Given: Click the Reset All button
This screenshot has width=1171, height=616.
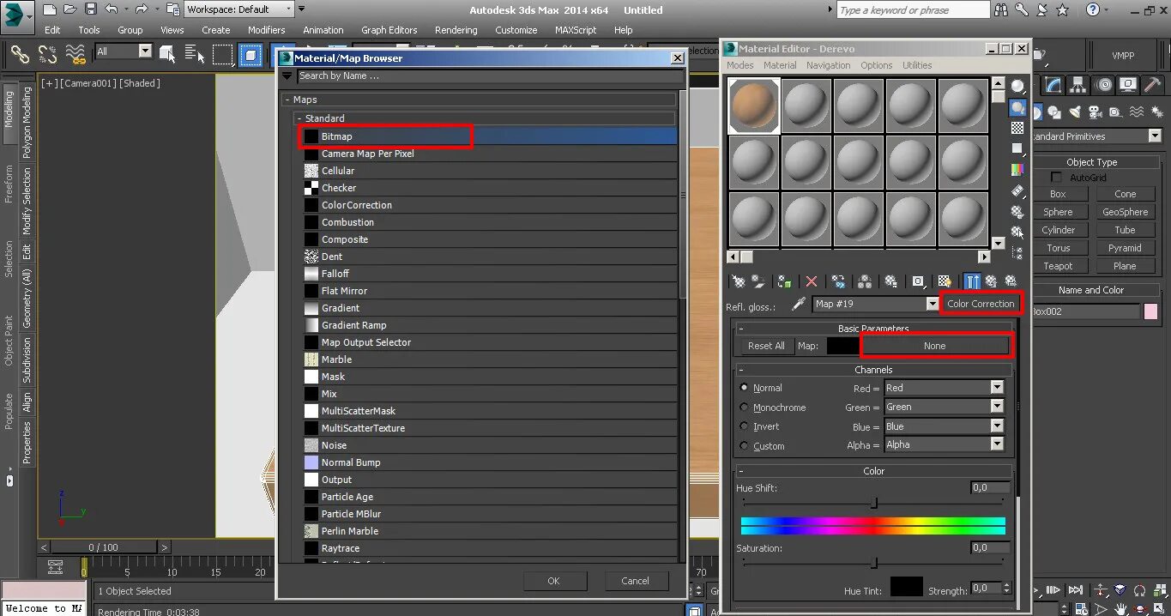Looking at the screenshot, I should 766,346.
